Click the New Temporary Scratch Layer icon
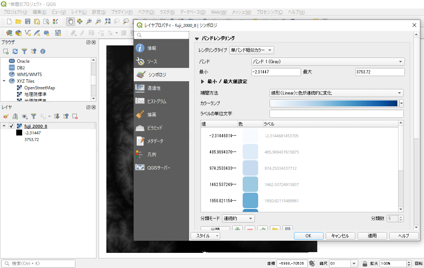The width and height of the screenshot is (424, 268). click(x=46, y=33)
